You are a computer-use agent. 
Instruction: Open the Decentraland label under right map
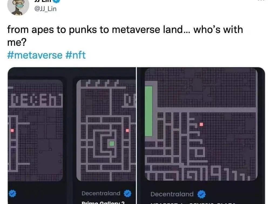coord(172,194)
